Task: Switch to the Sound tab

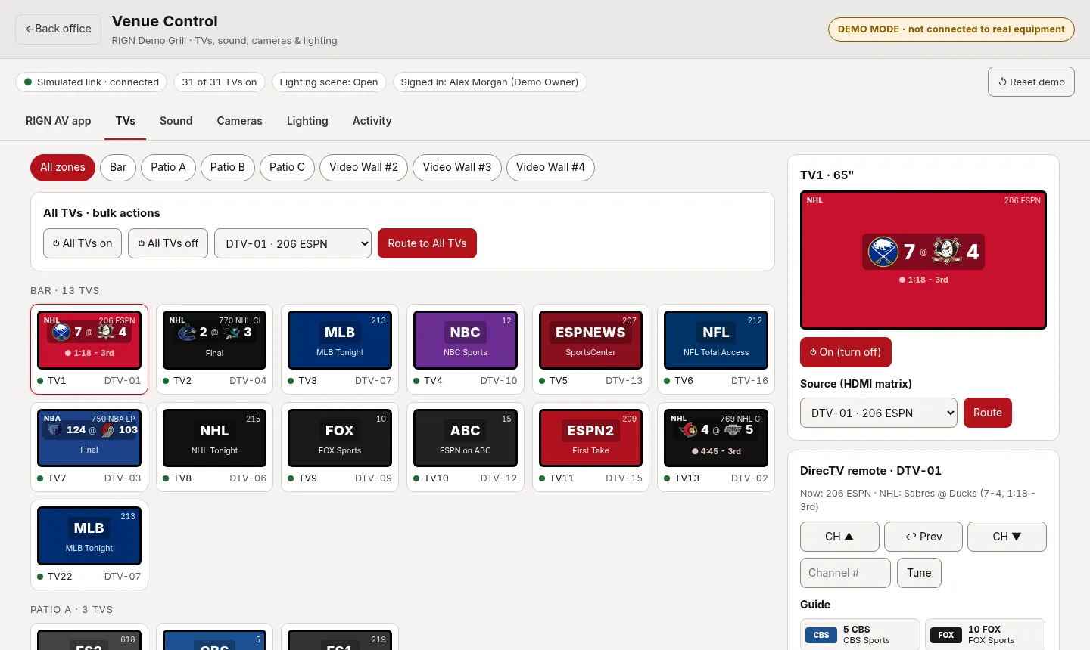Action: [x=176, y=121]
